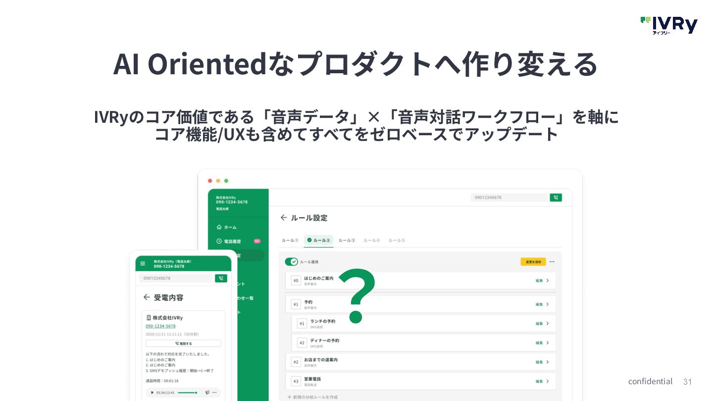Click the ランチの予約 rule title

[322, 321]
